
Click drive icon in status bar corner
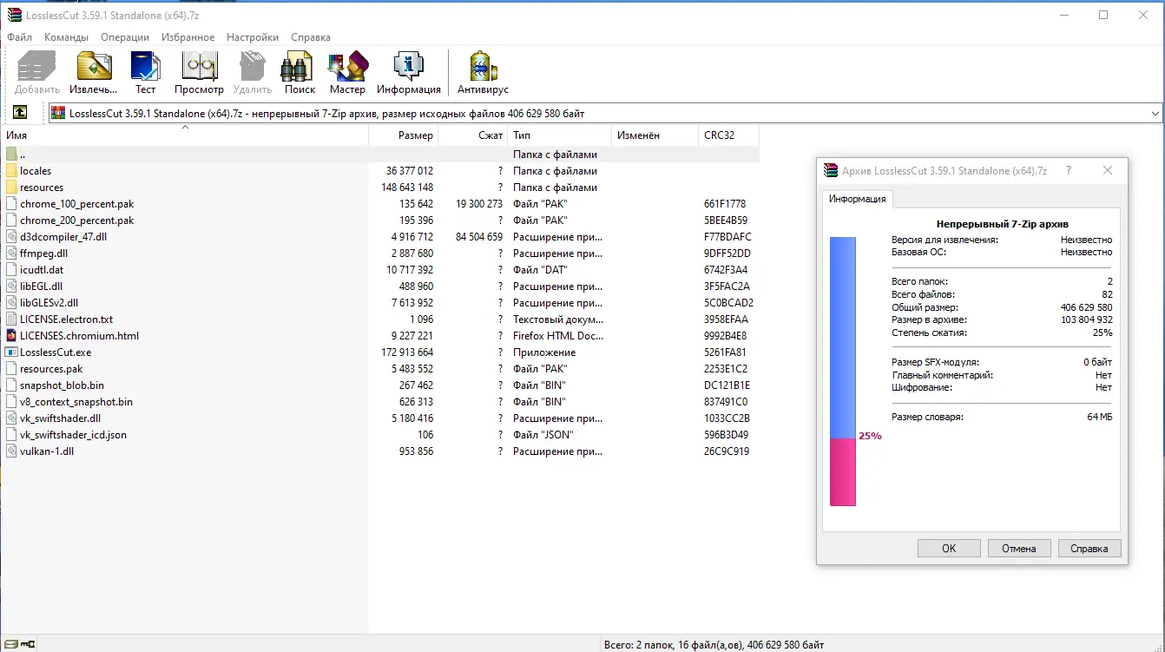click(10, 644)
